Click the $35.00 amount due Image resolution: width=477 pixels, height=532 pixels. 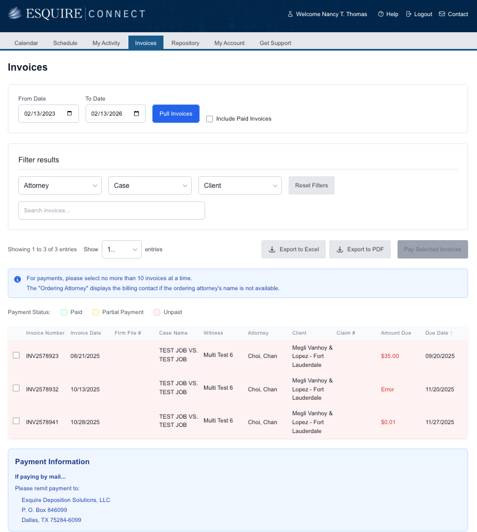coord(390,356)
